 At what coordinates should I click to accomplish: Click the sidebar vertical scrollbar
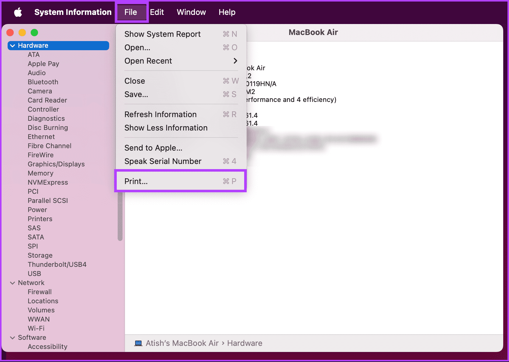120,216
